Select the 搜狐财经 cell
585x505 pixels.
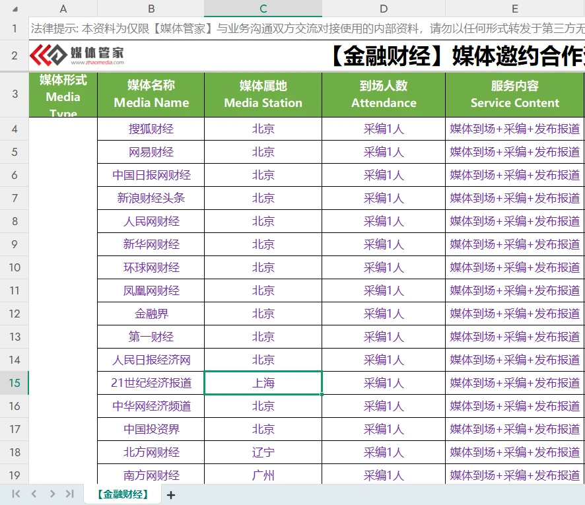(x=151, y=129)
